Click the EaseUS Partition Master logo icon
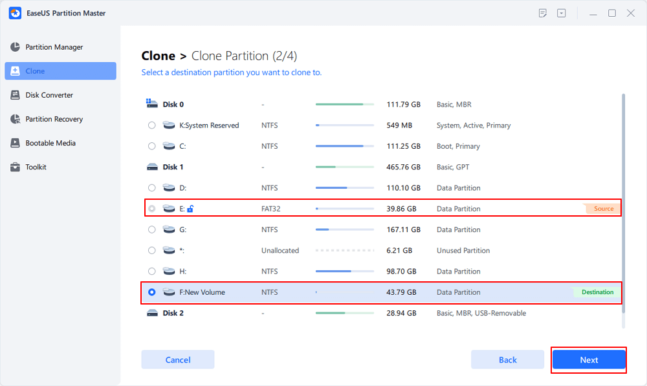This screenshot has width=647, height=386. [x=16, y=13]
